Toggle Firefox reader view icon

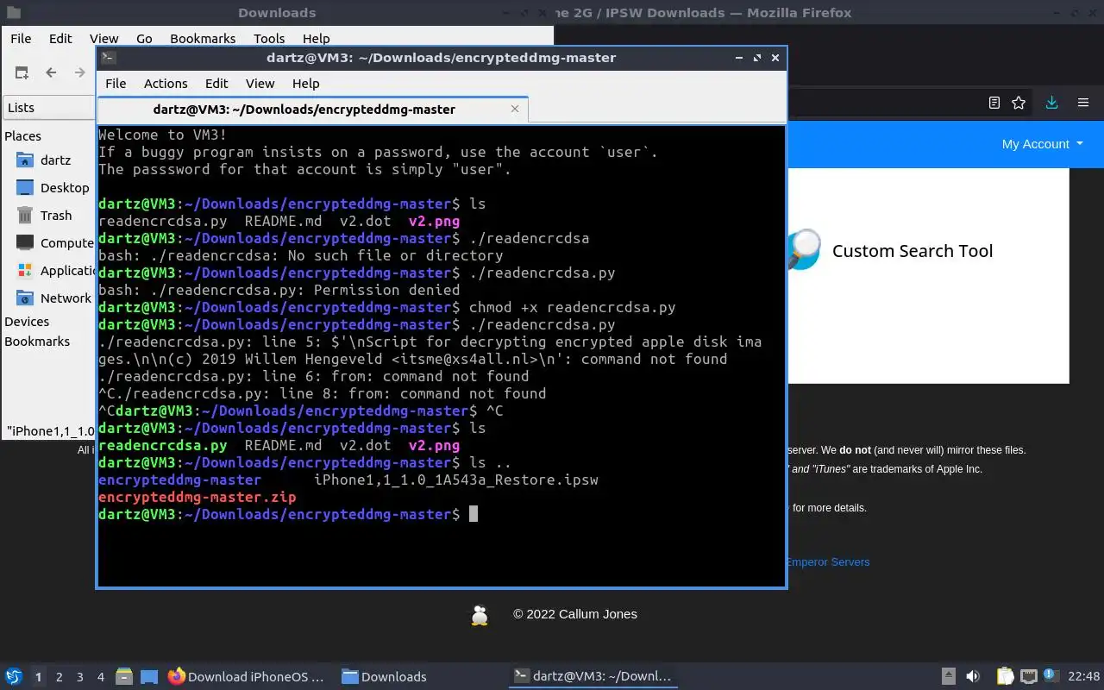coord(994,103)
